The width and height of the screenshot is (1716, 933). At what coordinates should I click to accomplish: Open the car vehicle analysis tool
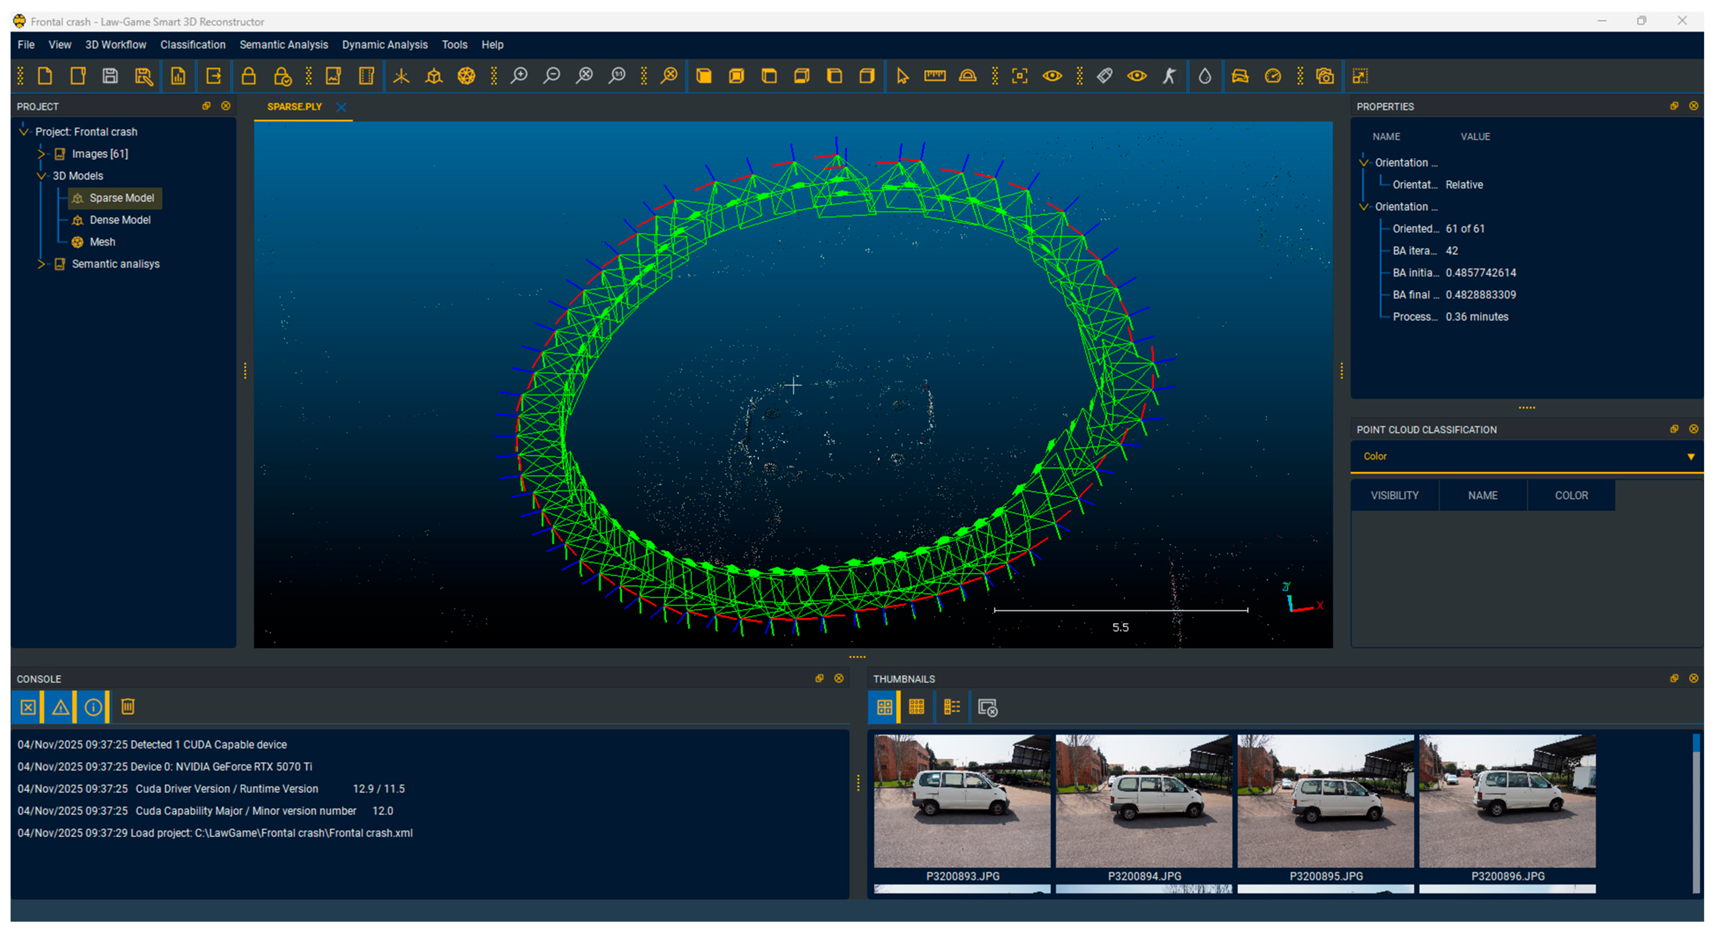[x=1240, y=76]
